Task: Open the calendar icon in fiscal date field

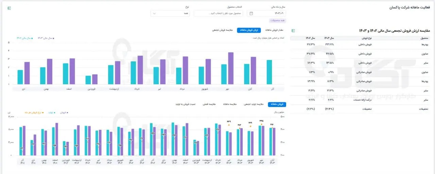Action: [x=251, y=13]
